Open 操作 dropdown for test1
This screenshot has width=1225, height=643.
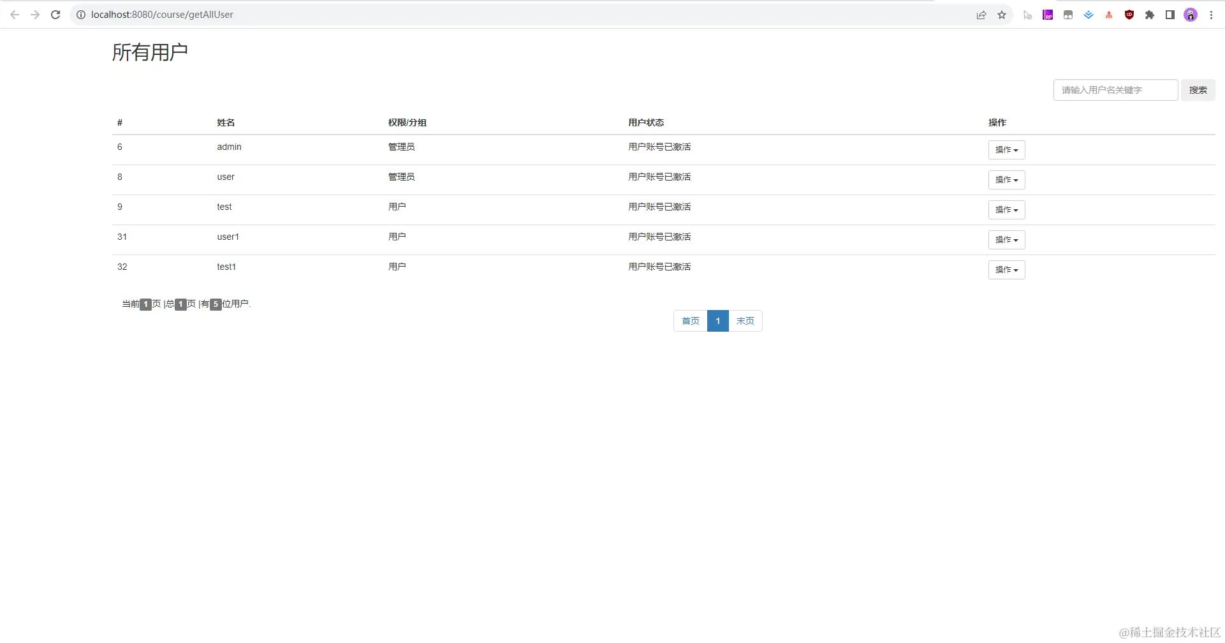pyautogui.click(x=1006, y=270)
